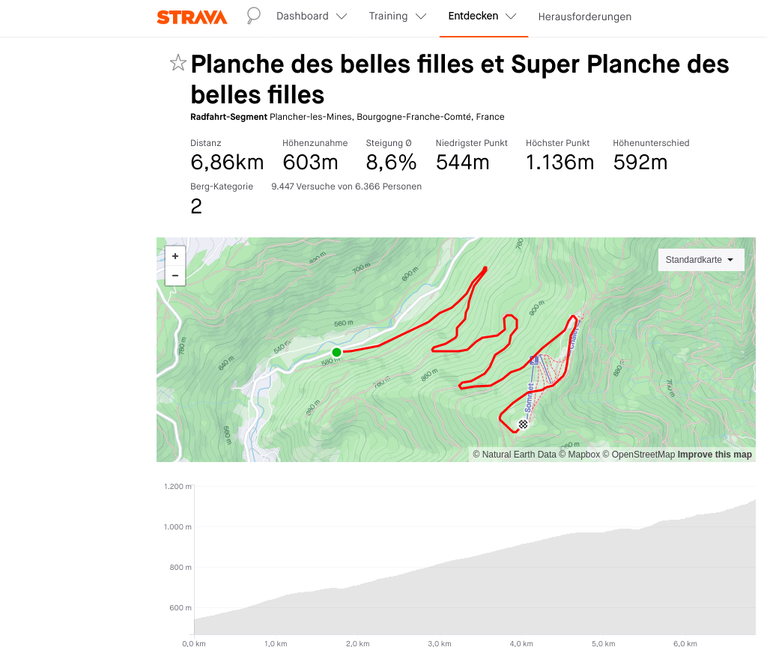
Task: Click the ski lift station icon on map
Action: [x=534, y=360]
